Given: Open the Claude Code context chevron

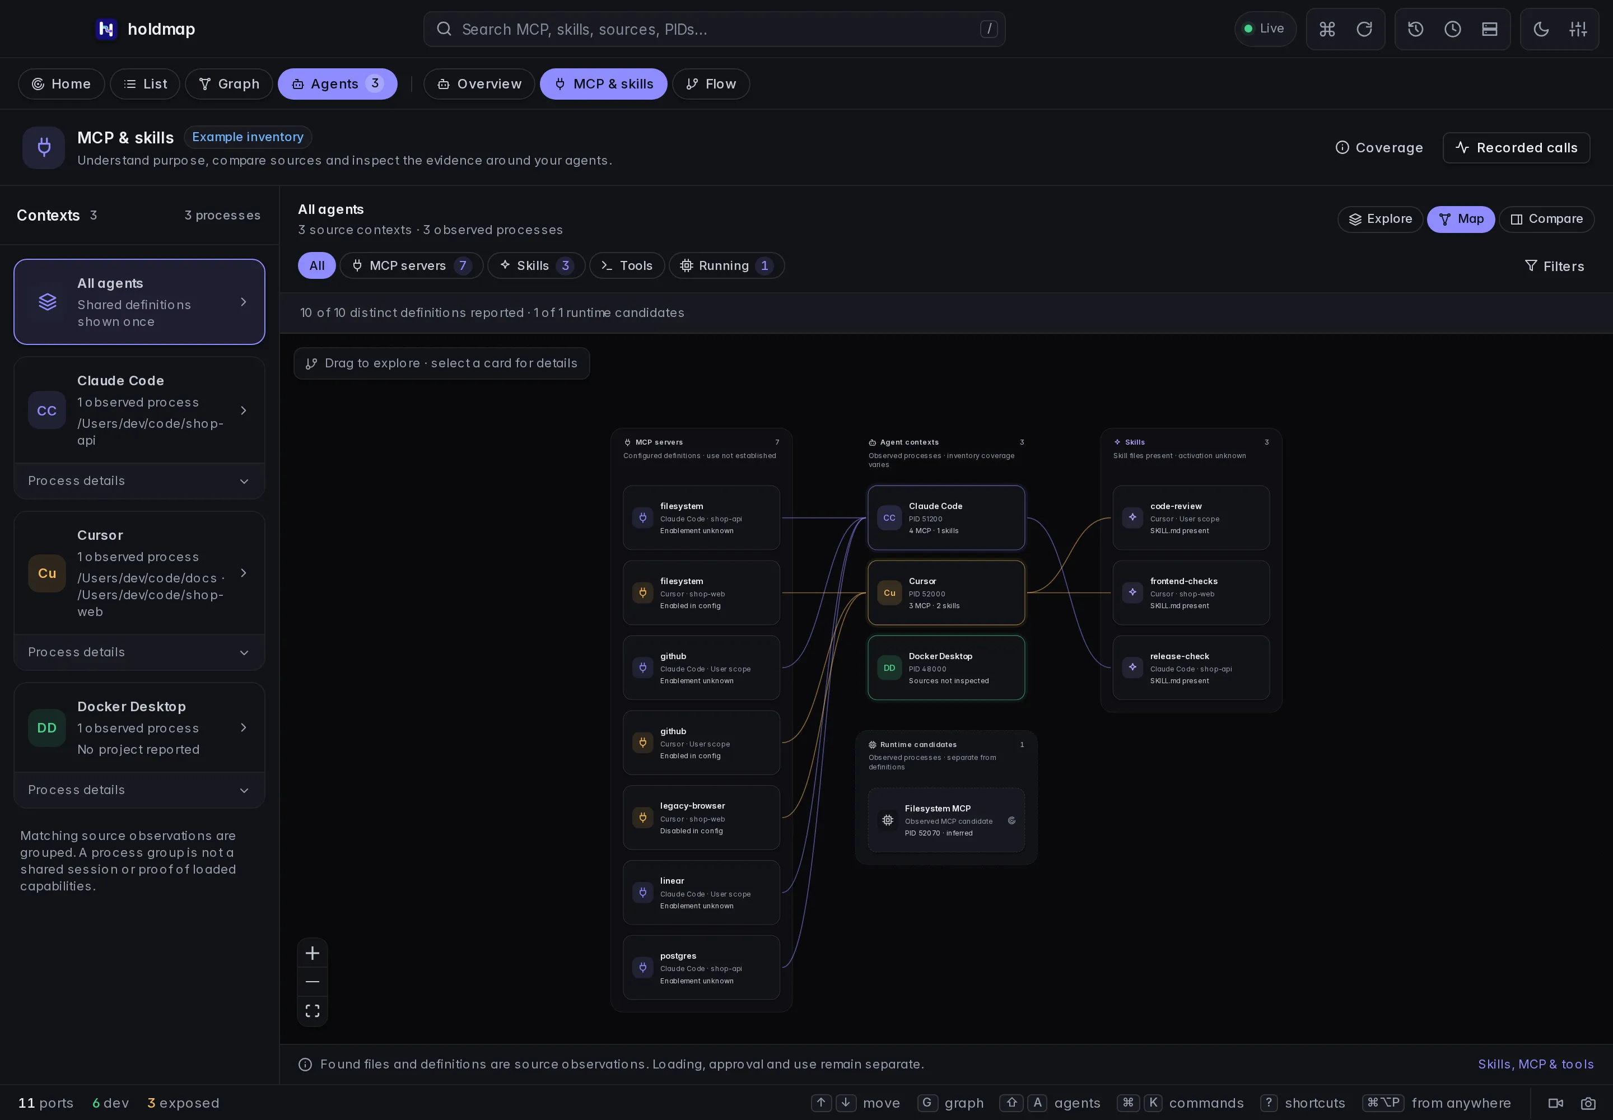Looking at the screenshot, I should pyautogui.click(x=244, y=410).
